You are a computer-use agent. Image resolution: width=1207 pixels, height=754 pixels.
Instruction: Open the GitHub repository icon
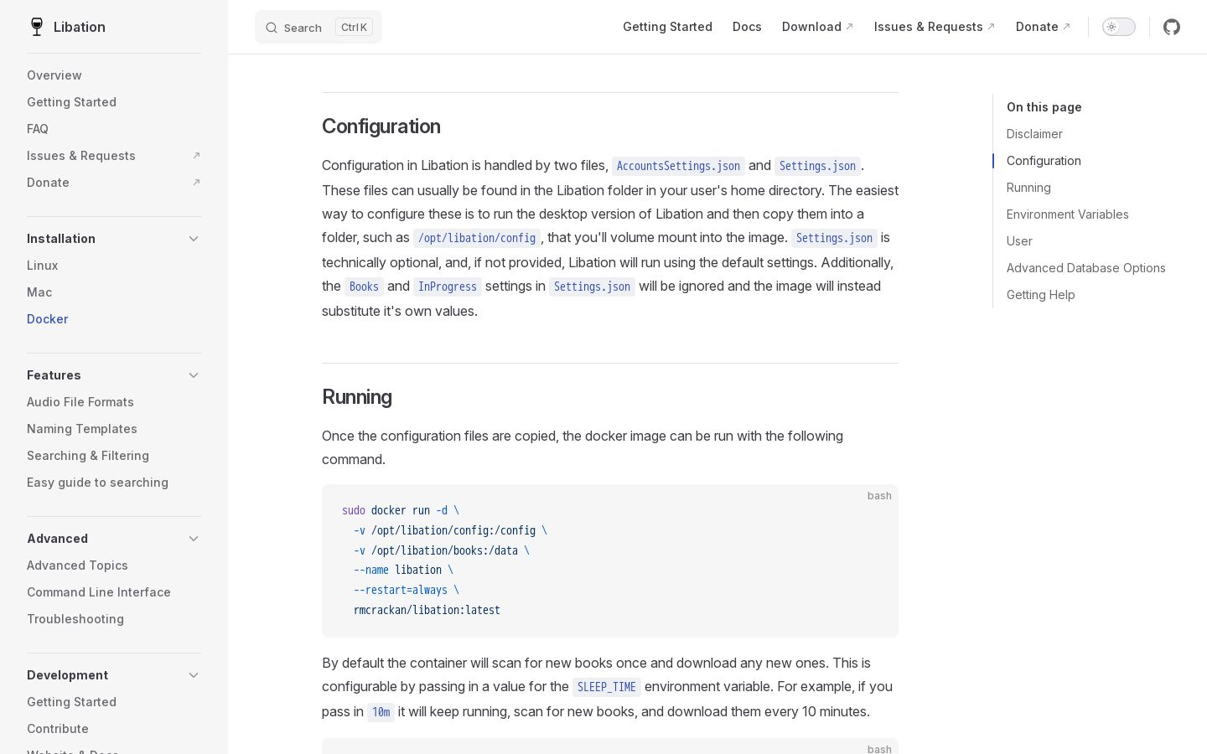click(1172, 27)
